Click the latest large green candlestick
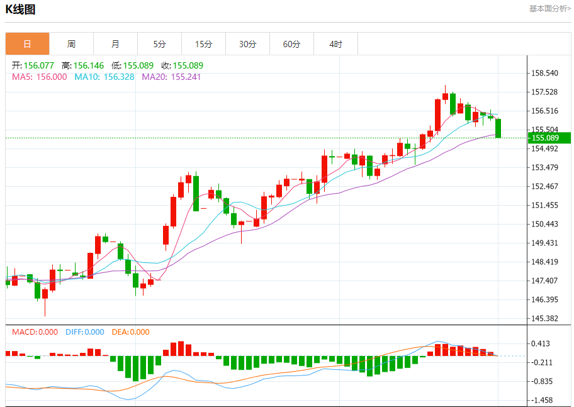Image resolution: width=574 pixels, height=407 pixels. (x=498, y=128)
